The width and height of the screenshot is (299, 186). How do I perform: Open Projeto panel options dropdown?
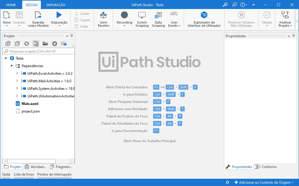tap(67, 36)
